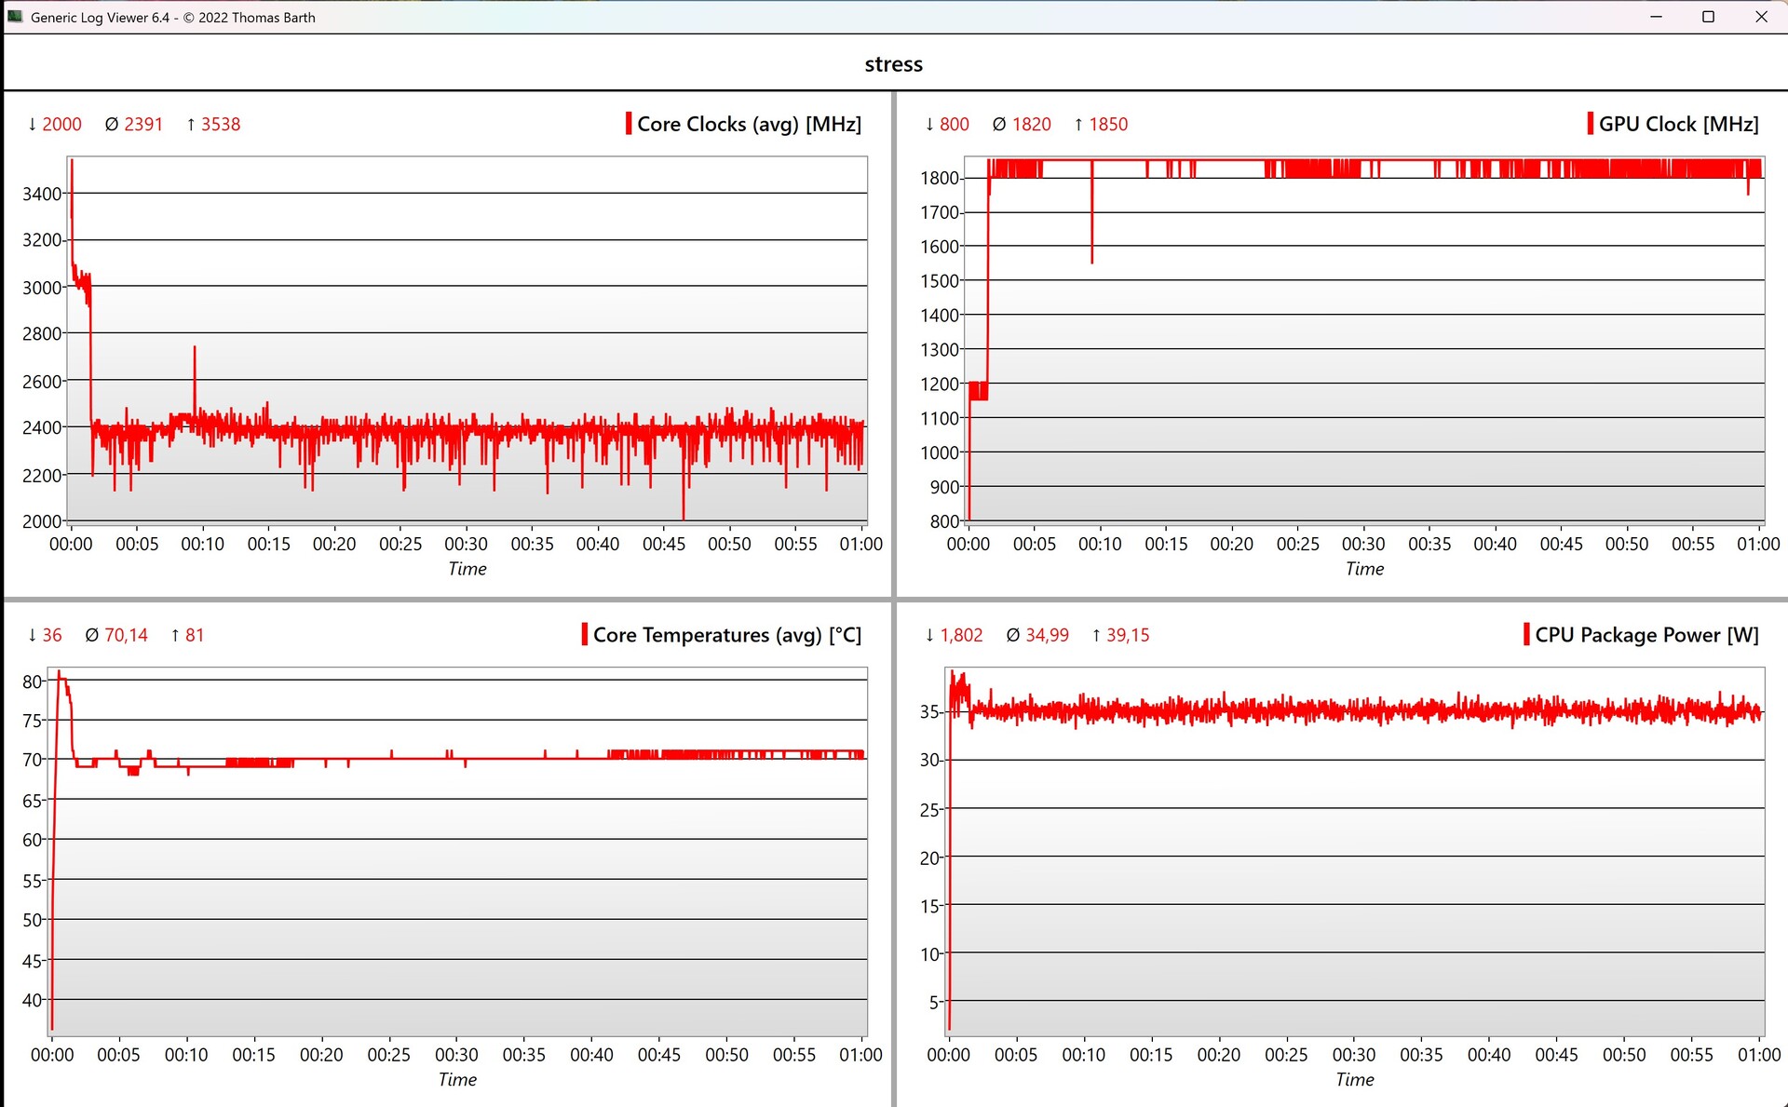This screenshot has width=1788, height=1107.
Task: Click the GPU Clock minimum value 800
Action: pos(954,124)
